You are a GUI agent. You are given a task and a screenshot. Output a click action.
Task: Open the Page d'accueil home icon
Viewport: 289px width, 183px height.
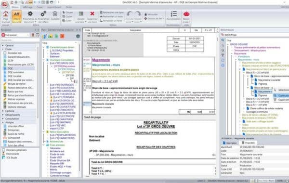pos(6,16)
